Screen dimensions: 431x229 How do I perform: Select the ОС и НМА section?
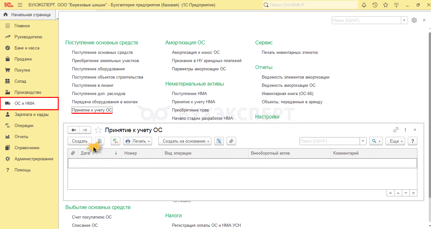coord(29,104)
